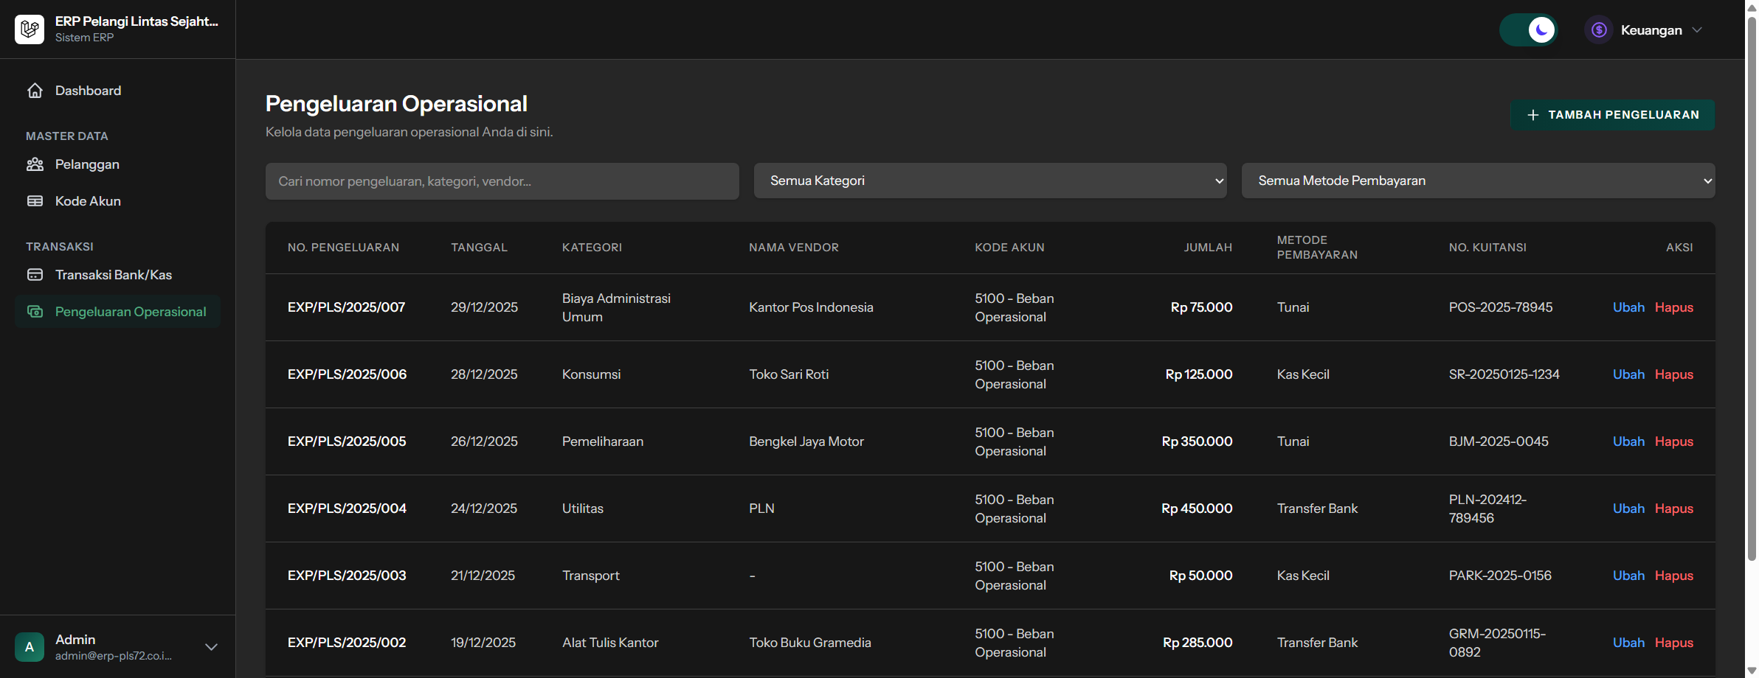Expand the Keuangan role menu chevron
This screenshot has height=678, width=1759.
[x=1697, y=30]
